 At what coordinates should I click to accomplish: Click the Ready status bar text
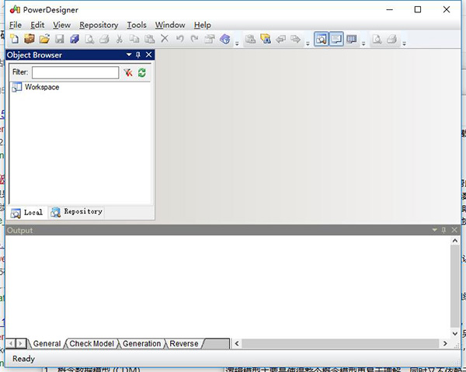coord(23,359)
